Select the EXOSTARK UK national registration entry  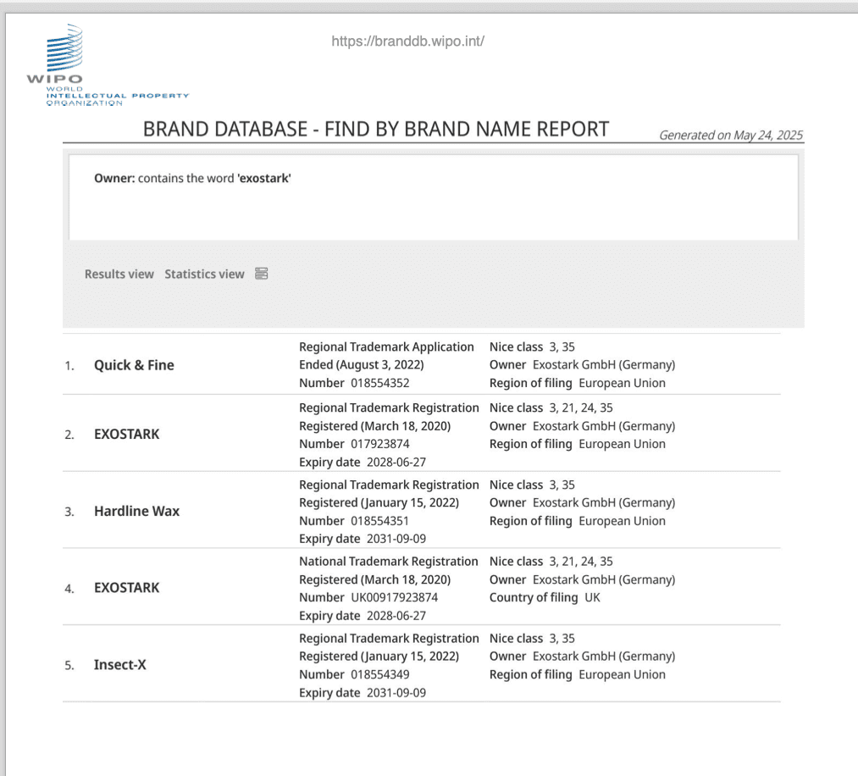coord(126,587)
